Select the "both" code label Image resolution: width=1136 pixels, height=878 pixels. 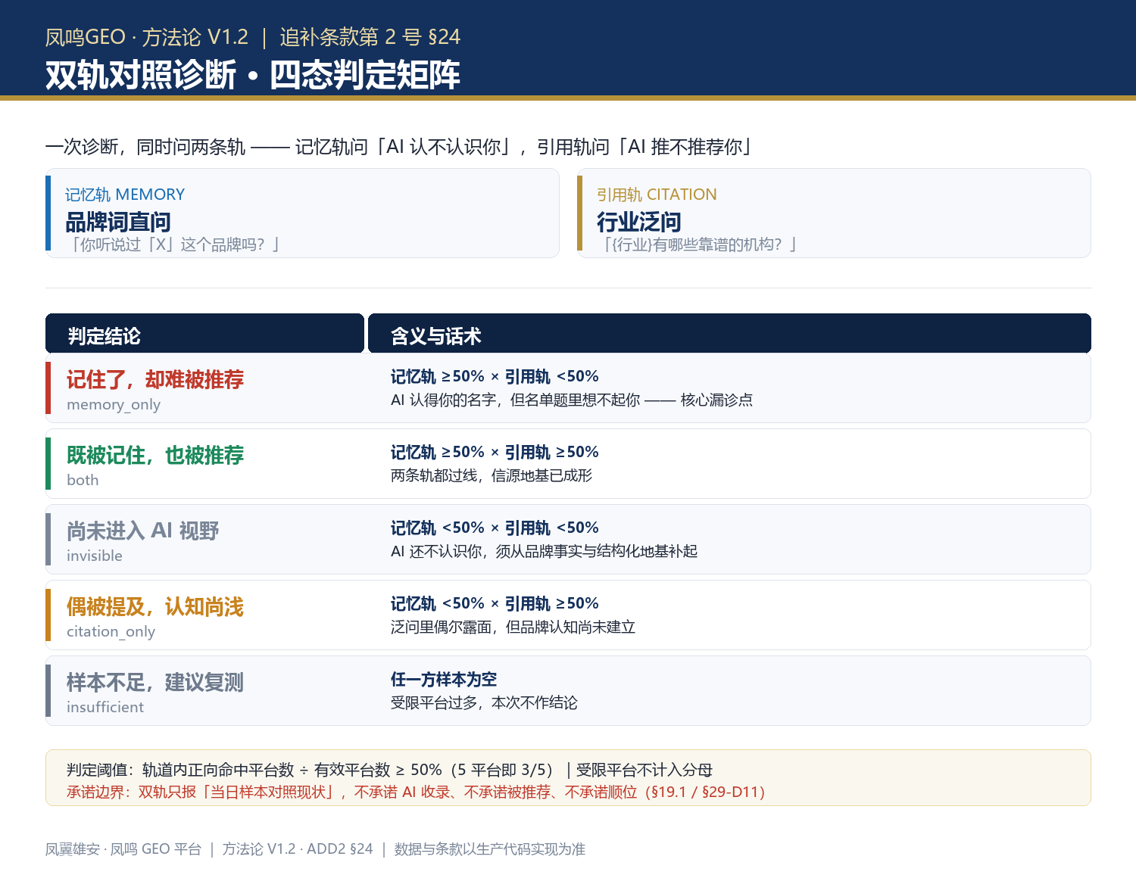tap(83, 480)
